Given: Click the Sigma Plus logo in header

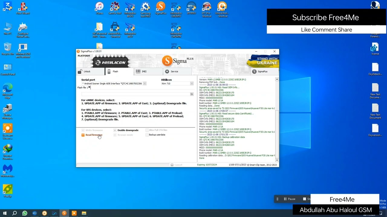Looking at the screenshot, I should (178, 61).
